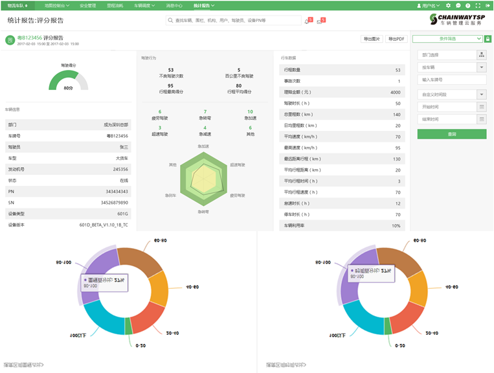Toggle fullscreen mode icon in top bar

pos(478,5)
